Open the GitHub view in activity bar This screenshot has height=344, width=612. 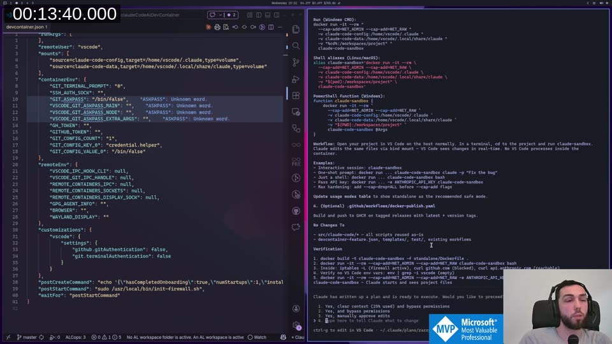(x=296, y=211)
